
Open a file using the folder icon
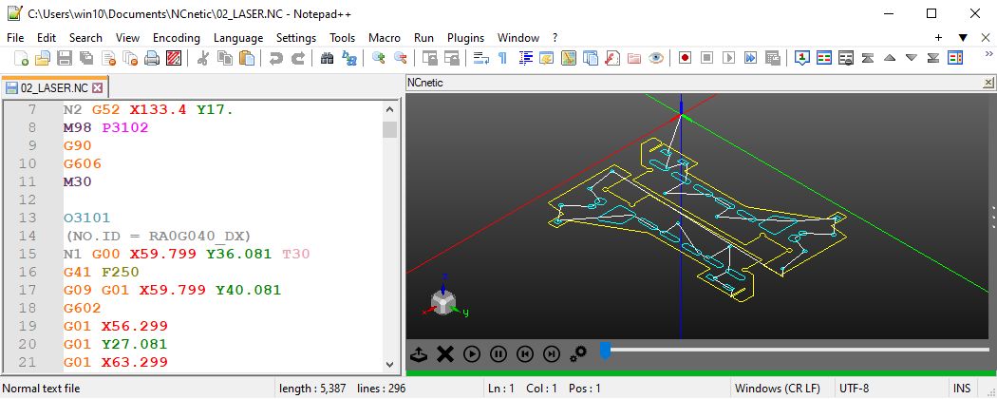click(x=43, y=59)
